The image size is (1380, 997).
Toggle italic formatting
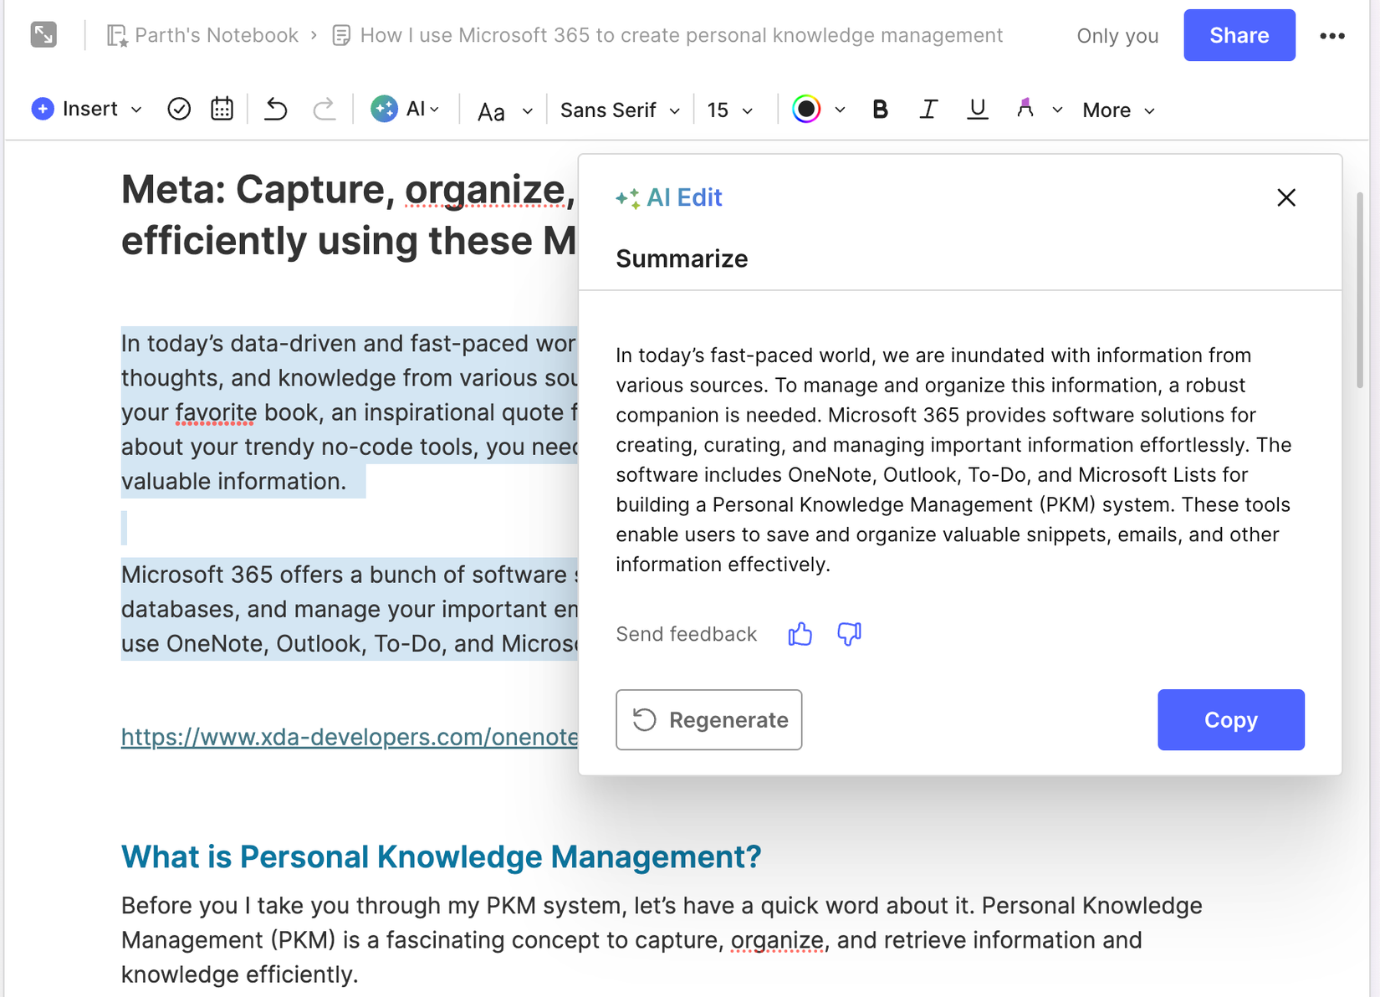(x=928, y=109)
